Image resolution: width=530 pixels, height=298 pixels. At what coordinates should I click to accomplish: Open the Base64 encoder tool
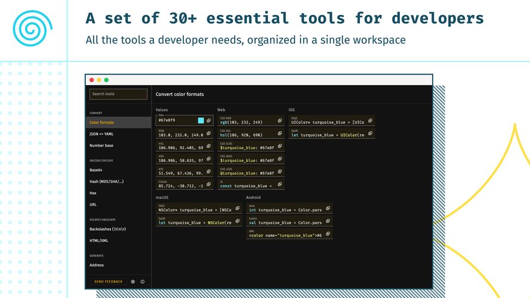[x=96, y=170]
